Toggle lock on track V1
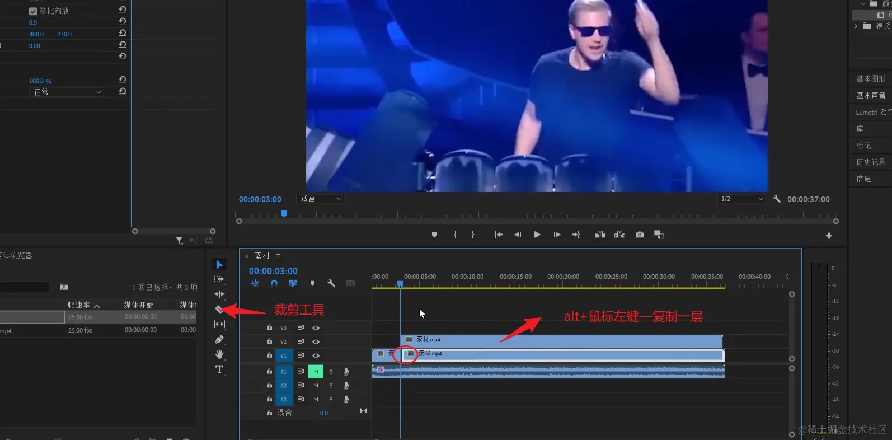Viewport: 892px width, 440px height. tap(269, 355)
